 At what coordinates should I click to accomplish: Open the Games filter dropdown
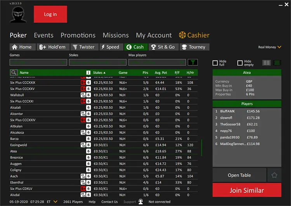(38, 62)
